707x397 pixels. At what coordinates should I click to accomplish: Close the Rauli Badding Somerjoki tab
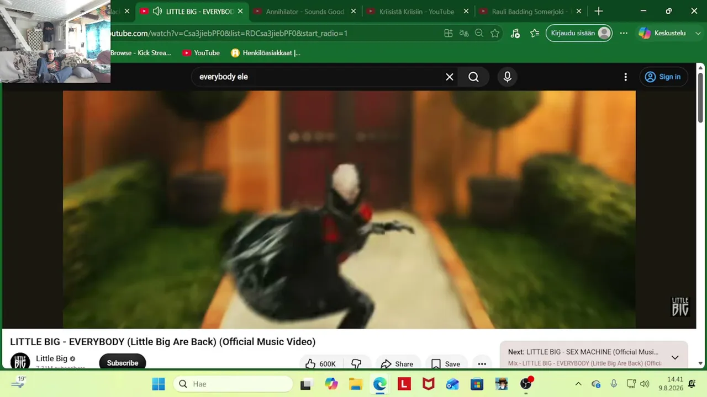[579, 11]
